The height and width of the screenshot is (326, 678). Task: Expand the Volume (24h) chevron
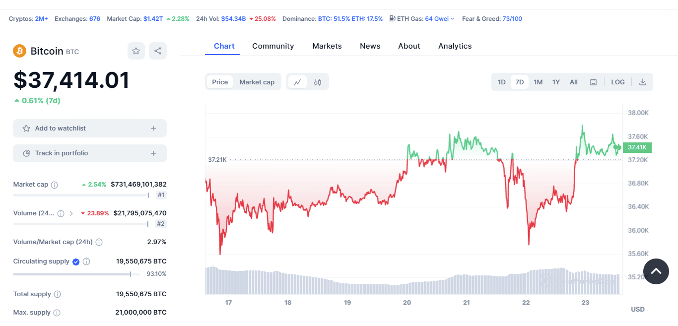pyautogui.click(x=71, y=213)
